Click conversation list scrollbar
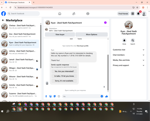 point(41,46)
